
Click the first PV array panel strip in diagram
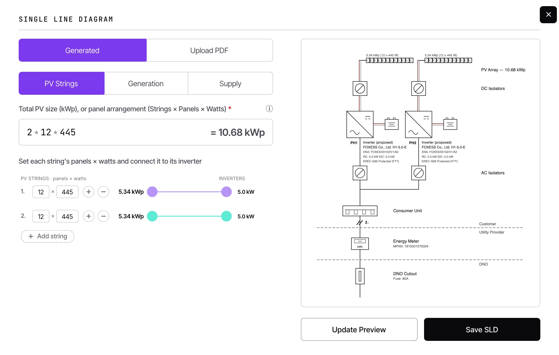[390, 60]
